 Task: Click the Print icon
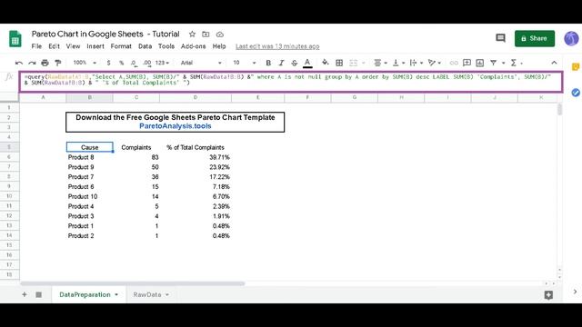click(x=45, y=63)
